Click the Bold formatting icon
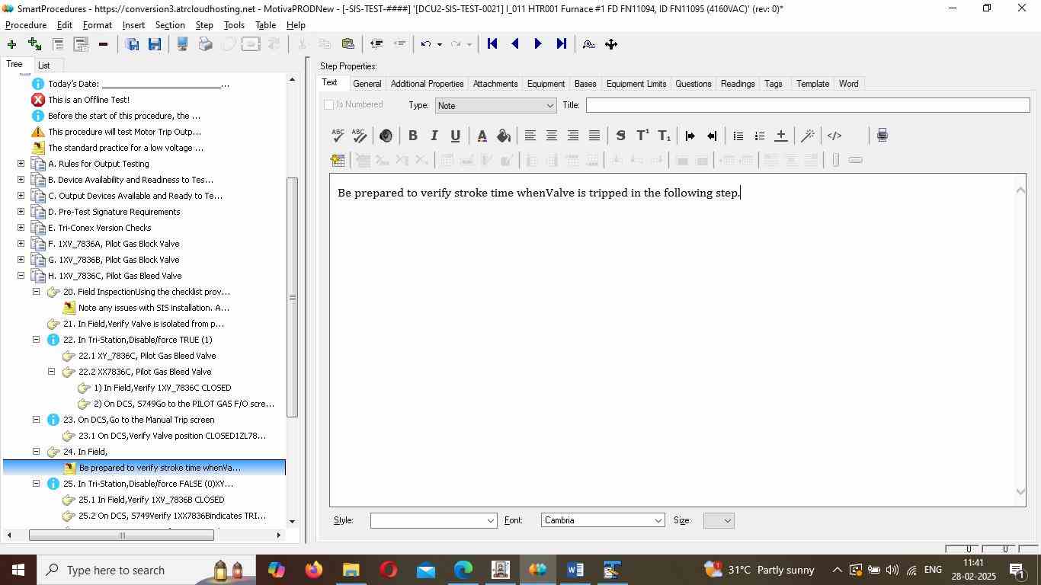 coord(412,136)
